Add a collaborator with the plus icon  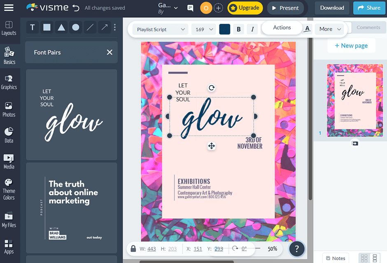tap(218, 8)
